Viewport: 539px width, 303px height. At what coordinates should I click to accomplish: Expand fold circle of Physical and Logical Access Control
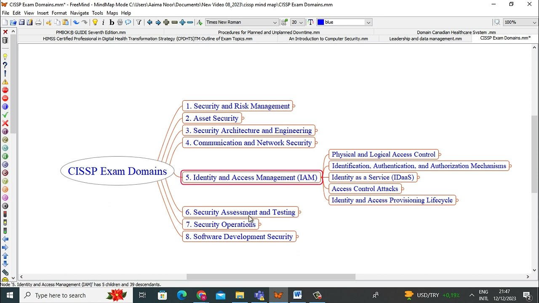point(440,155)
